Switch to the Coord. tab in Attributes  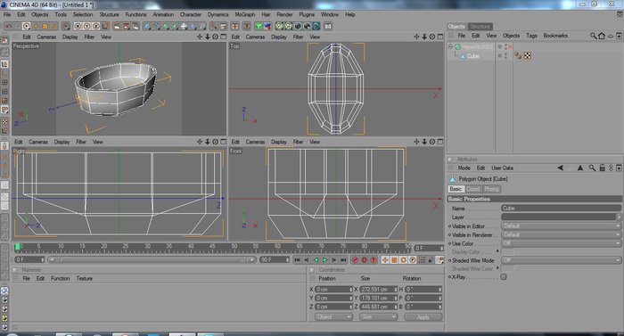(x=472, y=189)
